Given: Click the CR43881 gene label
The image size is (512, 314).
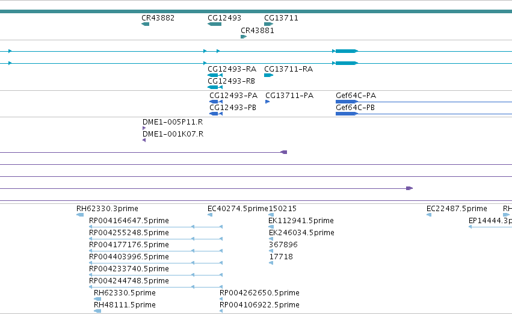Looking at the screenshot, I should click(258, 30).
